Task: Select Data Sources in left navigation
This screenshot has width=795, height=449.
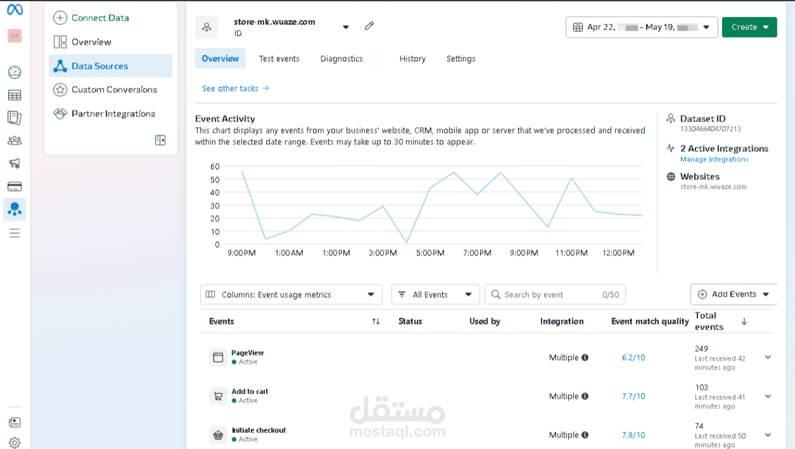Action: point(110,66)
